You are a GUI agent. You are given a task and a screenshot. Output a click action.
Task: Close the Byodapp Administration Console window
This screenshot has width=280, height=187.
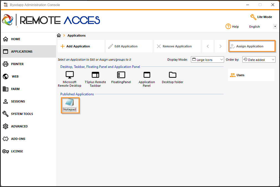click(x=273, y=5)
